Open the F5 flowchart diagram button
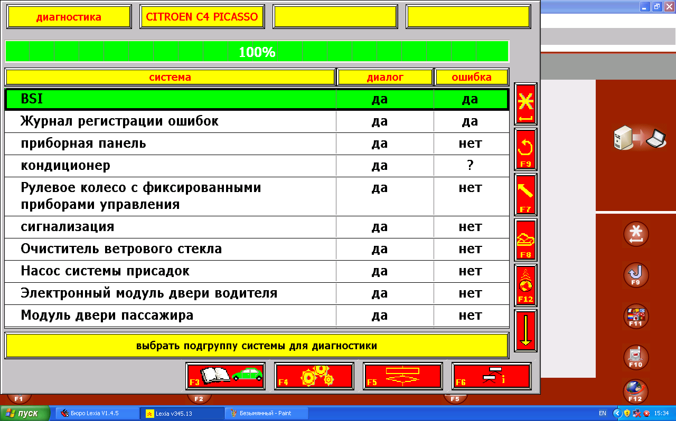 click(402, 376)
